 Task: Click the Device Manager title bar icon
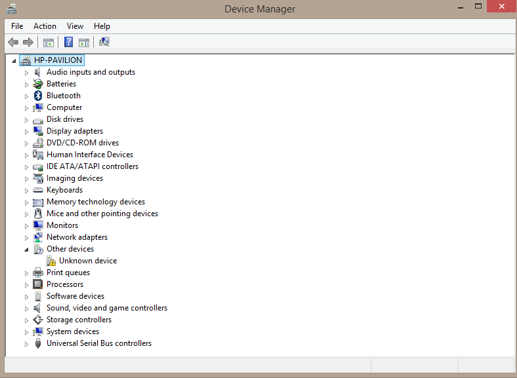11,9
